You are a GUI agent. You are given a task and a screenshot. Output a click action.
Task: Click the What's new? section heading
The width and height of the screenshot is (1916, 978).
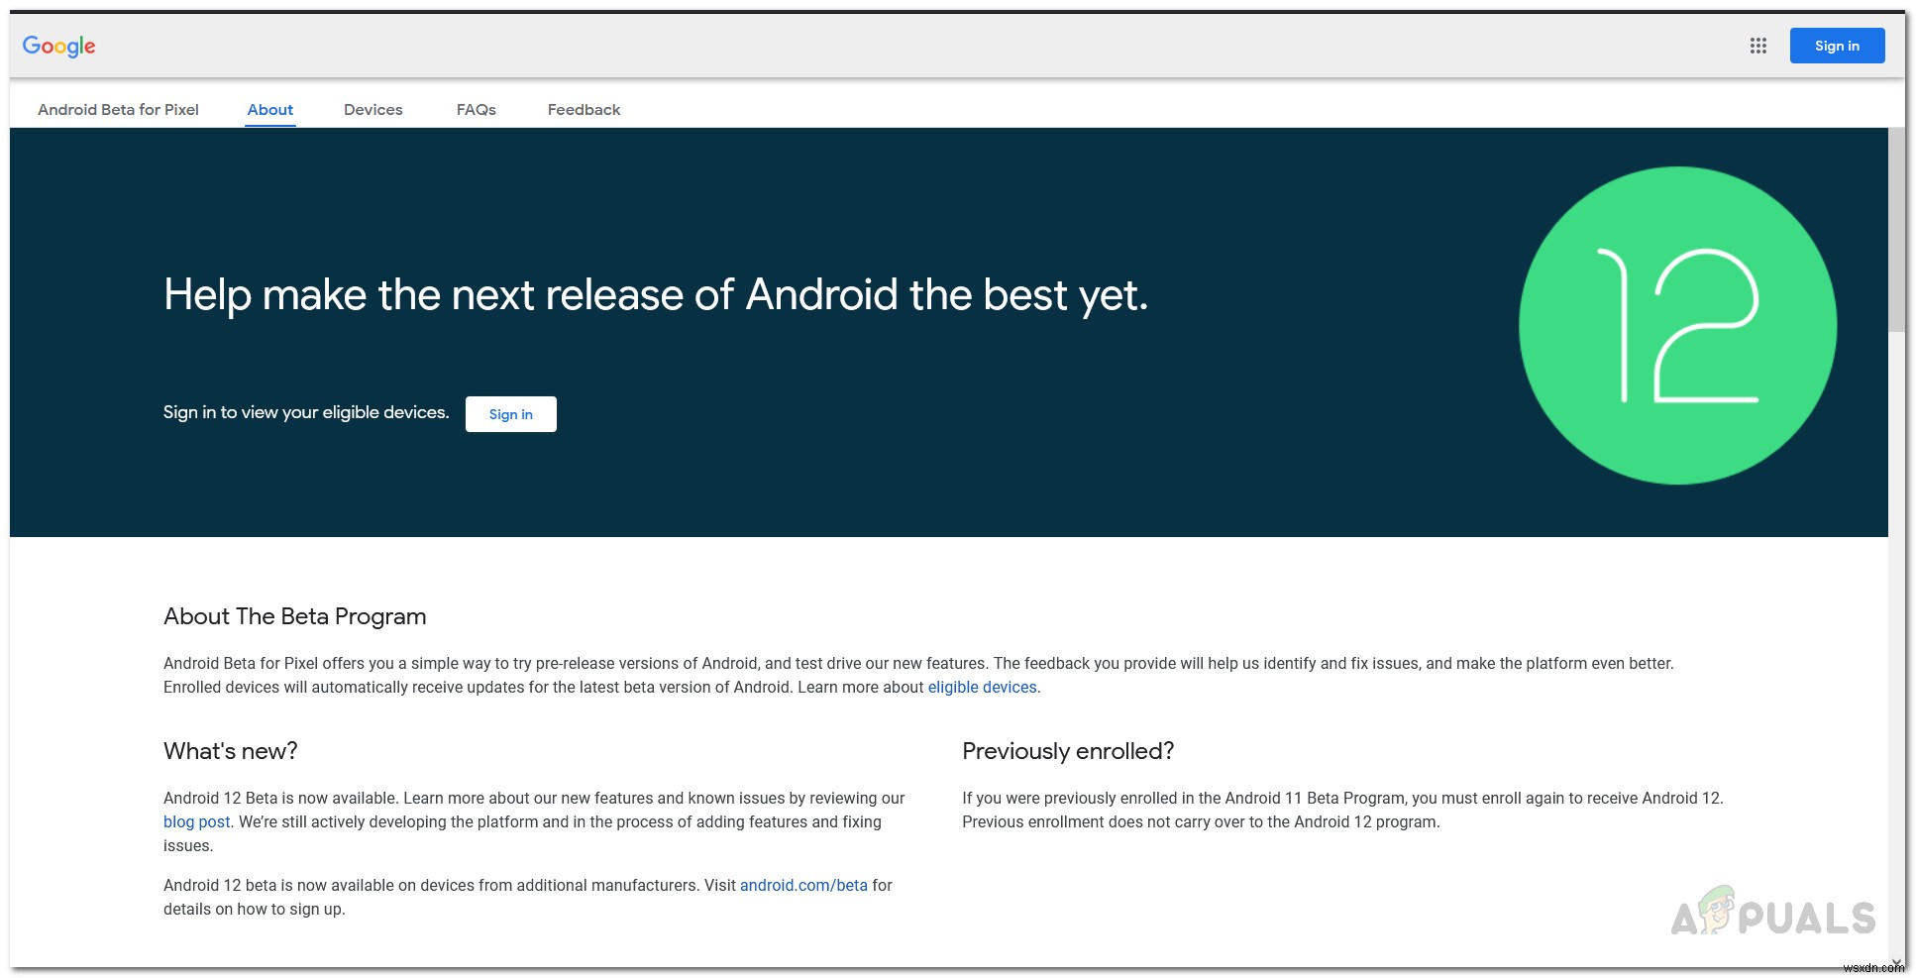pos(230,751)
